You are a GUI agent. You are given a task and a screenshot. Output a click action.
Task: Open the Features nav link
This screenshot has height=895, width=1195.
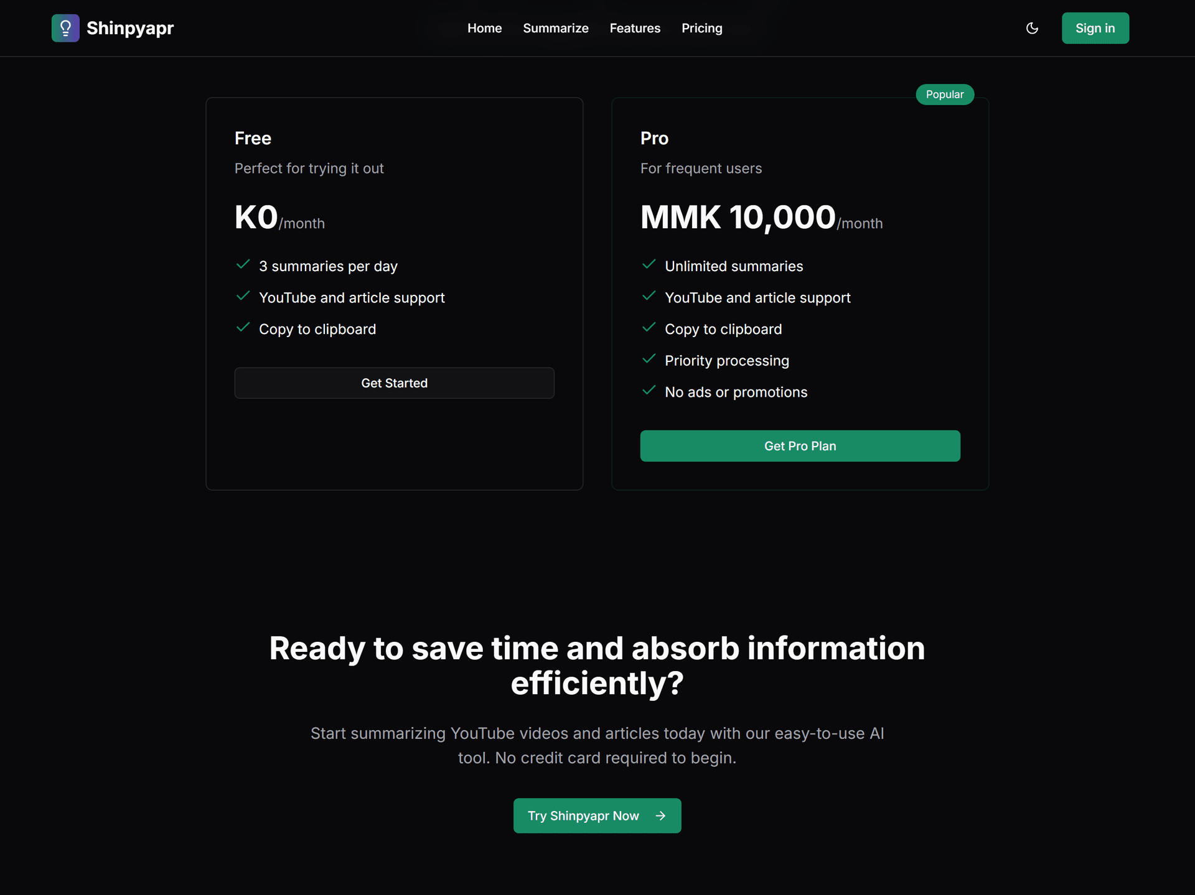click(635, 28)
